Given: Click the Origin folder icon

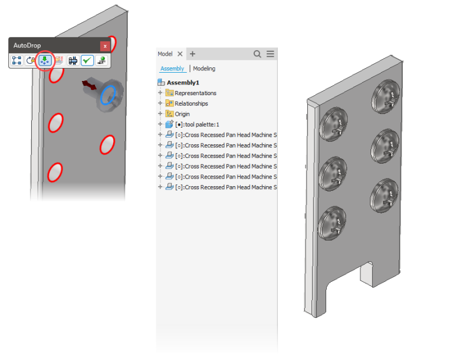Looking at the screenshot, I should 170,113.
